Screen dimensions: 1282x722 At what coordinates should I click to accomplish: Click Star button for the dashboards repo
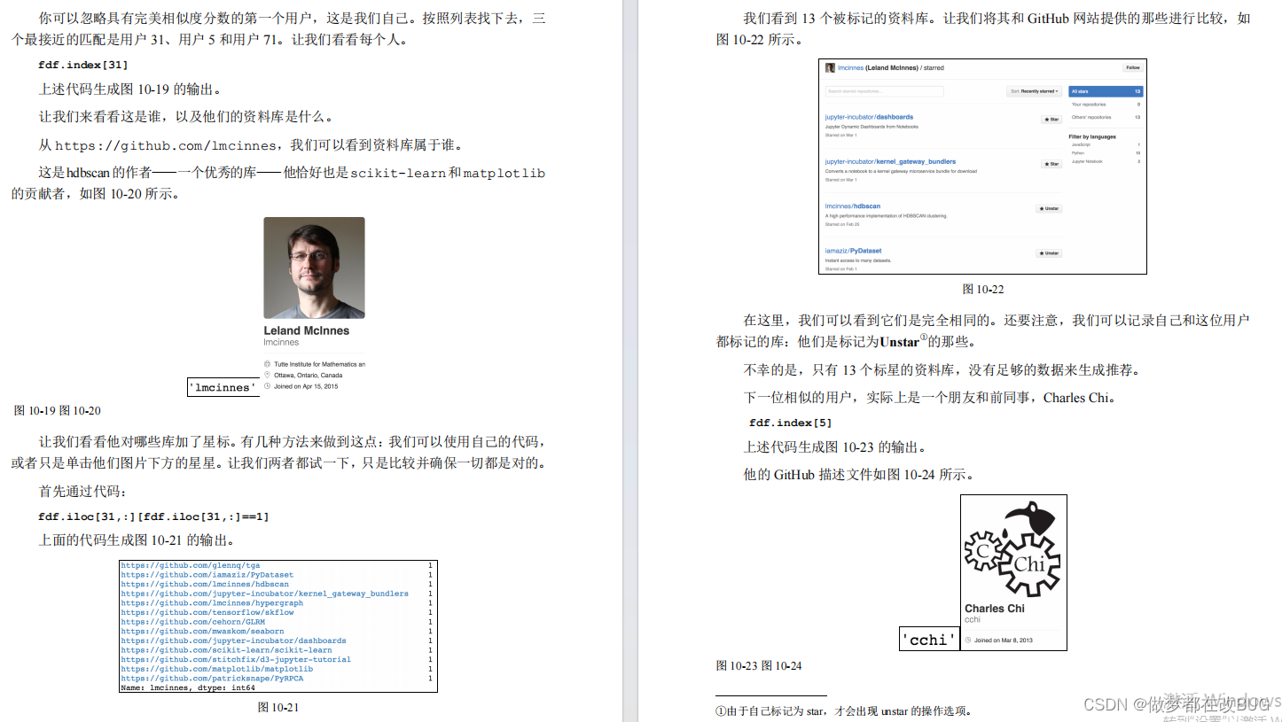coord(1051,119)
